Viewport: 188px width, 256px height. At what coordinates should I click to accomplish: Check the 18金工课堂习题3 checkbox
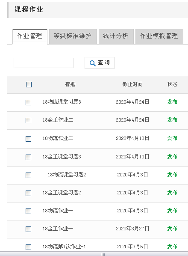tap(29, 158)
